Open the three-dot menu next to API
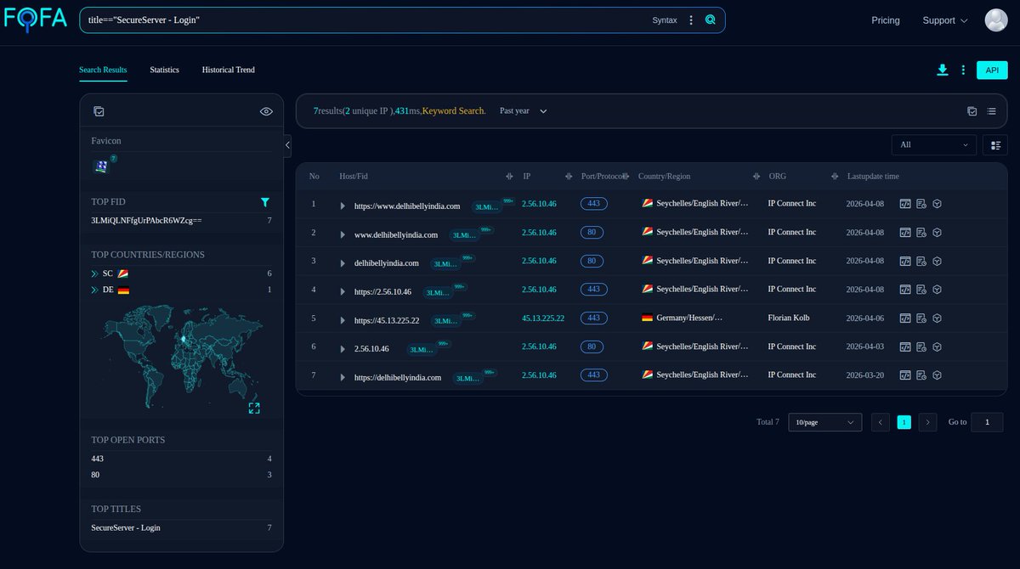 point(963,70)
